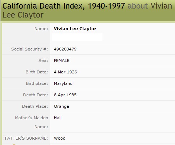Click the Death Date: label
This screenshot has width=175, height=145.
coord(36,95)
